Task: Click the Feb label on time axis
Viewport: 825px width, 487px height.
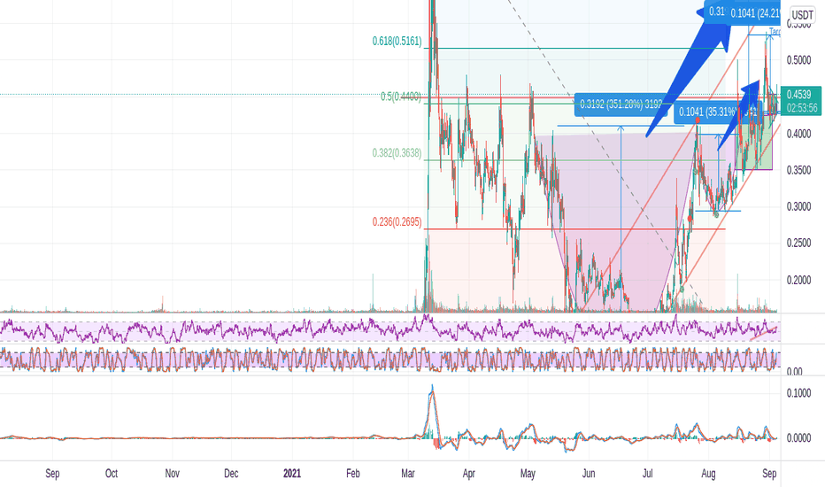Action: 353,474
